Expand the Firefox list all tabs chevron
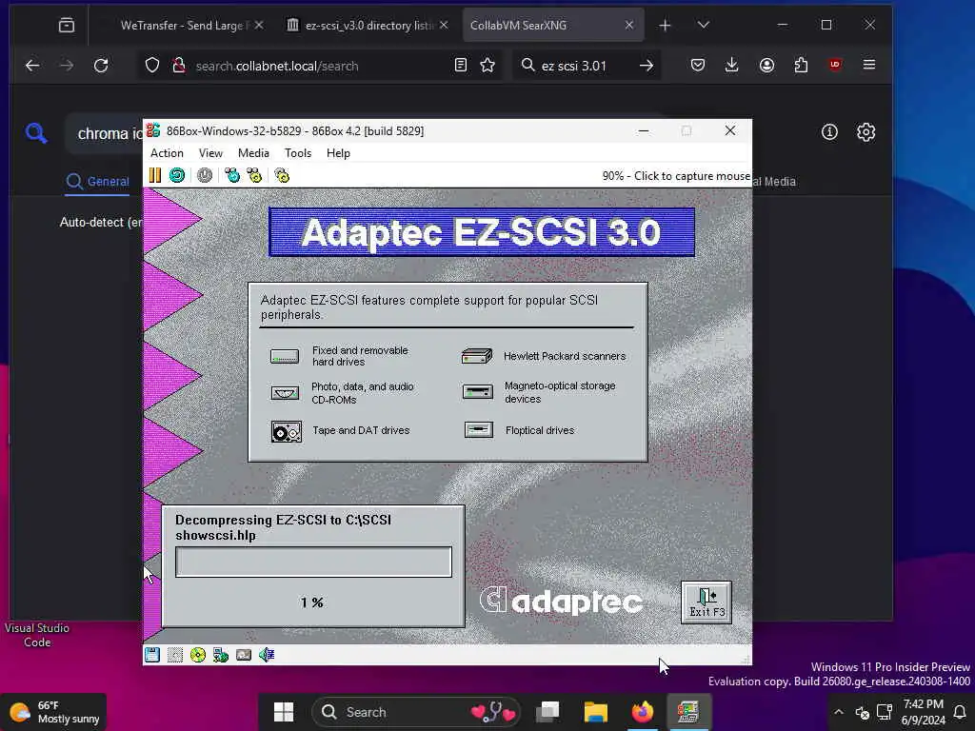 tap(704, 25)
